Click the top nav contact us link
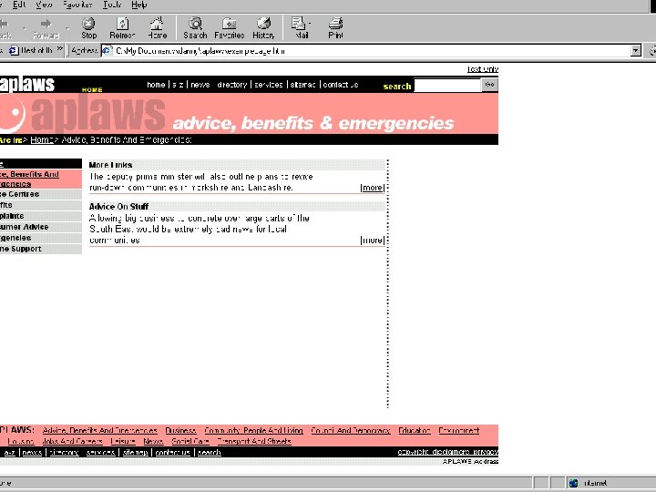Image resolution: width=656 pixels, height=492 pixels. point(341,85)
